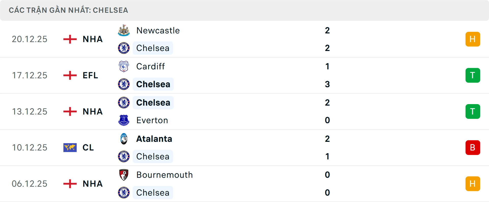The image size is (489, 202).
Task: Click the green T badge for Everton match
Action: (473, 111)
